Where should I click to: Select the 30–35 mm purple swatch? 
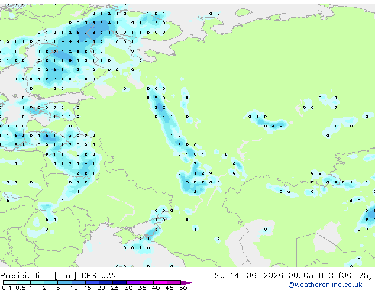[x=133, y=282]
